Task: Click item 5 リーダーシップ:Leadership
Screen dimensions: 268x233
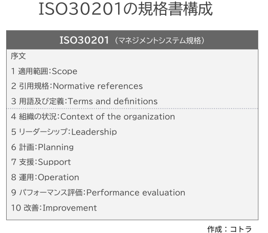Action: tap(64, 132)
